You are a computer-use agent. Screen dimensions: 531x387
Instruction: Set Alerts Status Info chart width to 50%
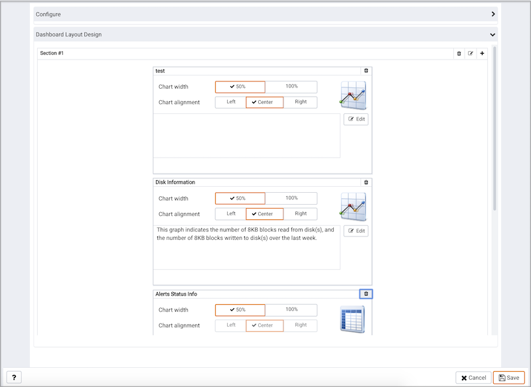click(x=240, y=310)
